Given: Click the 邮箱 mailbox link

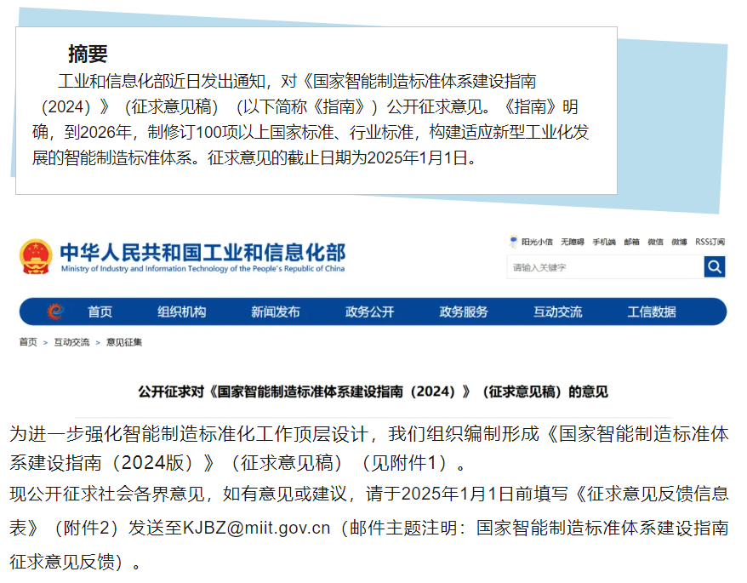Looking at the screenshot, I should tap(631, 243).
